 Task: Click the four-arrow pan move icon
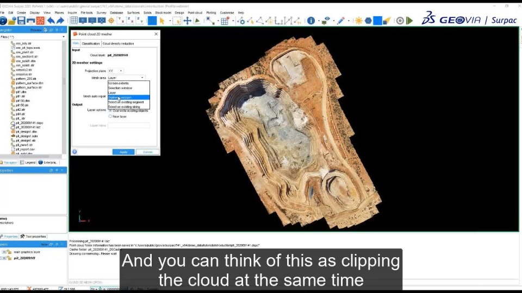click(x=188, y=21)
